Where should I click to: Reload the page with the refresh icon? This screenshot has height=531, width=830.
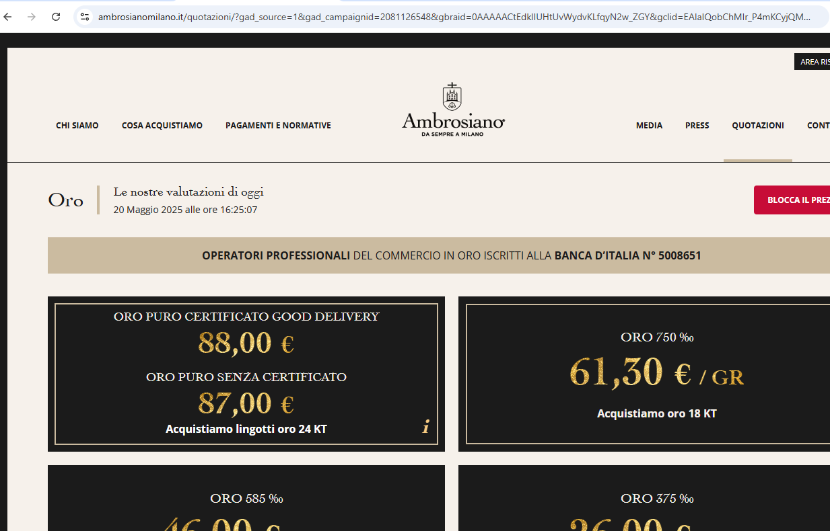56,17
